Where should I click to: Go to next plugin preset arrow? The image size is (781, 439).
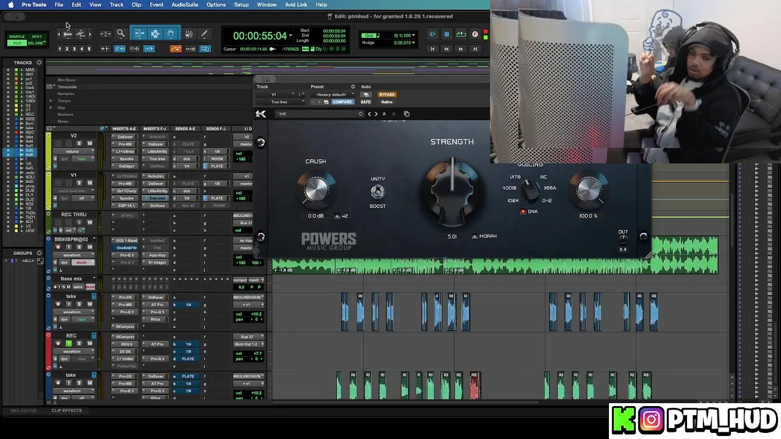click(376, 113)
